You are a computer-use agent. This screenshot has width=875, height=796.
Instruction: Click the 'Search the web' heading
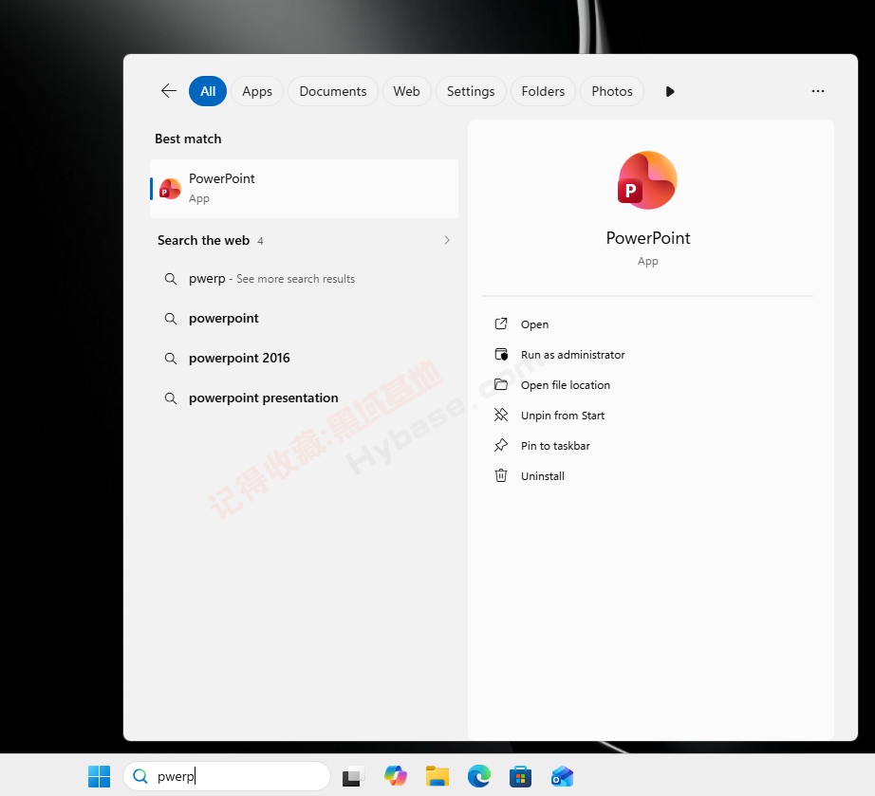pyautogui.click(x=203, y=240)
